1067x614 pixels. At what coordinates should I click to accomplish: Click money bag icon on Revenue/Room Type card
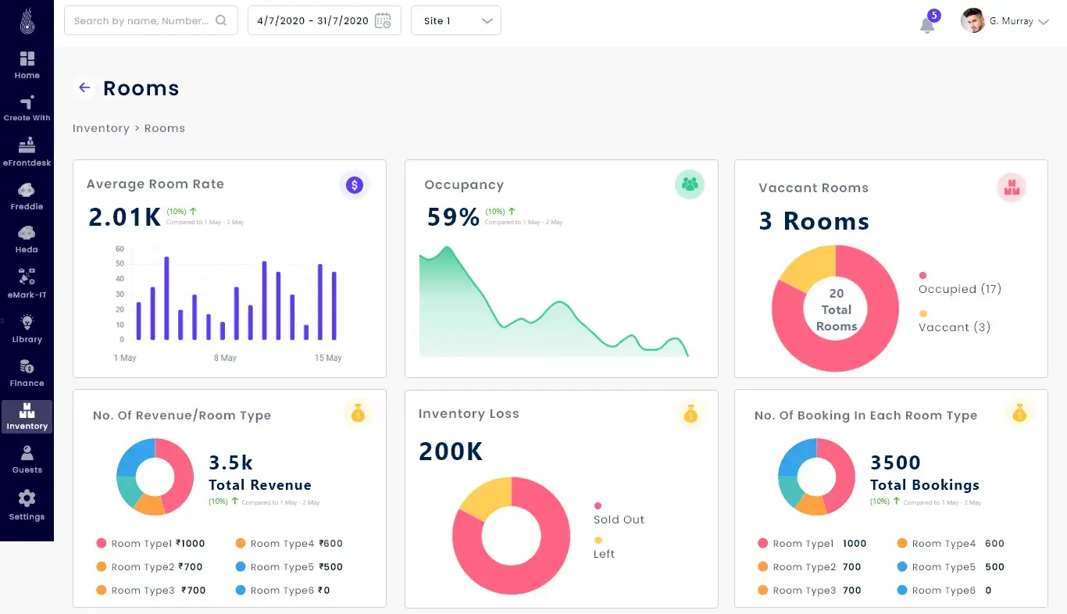pos(358,413)
